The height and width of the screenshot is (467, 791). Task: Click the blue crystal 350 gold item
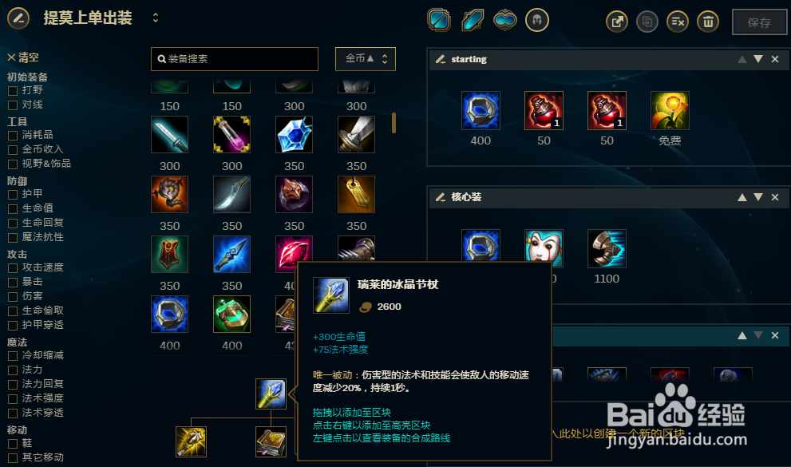click(x=294, y=135)
